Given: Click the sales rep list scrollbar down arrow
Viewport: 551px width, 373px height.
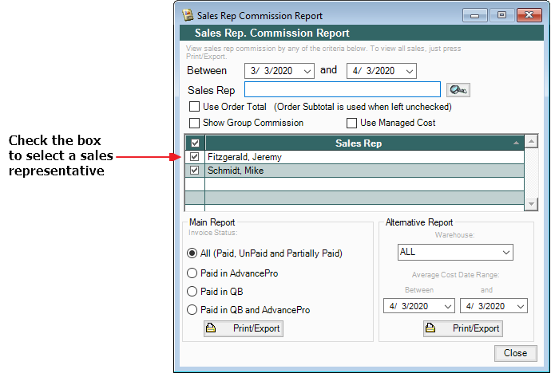Looking at the screenshot, I should tap(531, 205).
